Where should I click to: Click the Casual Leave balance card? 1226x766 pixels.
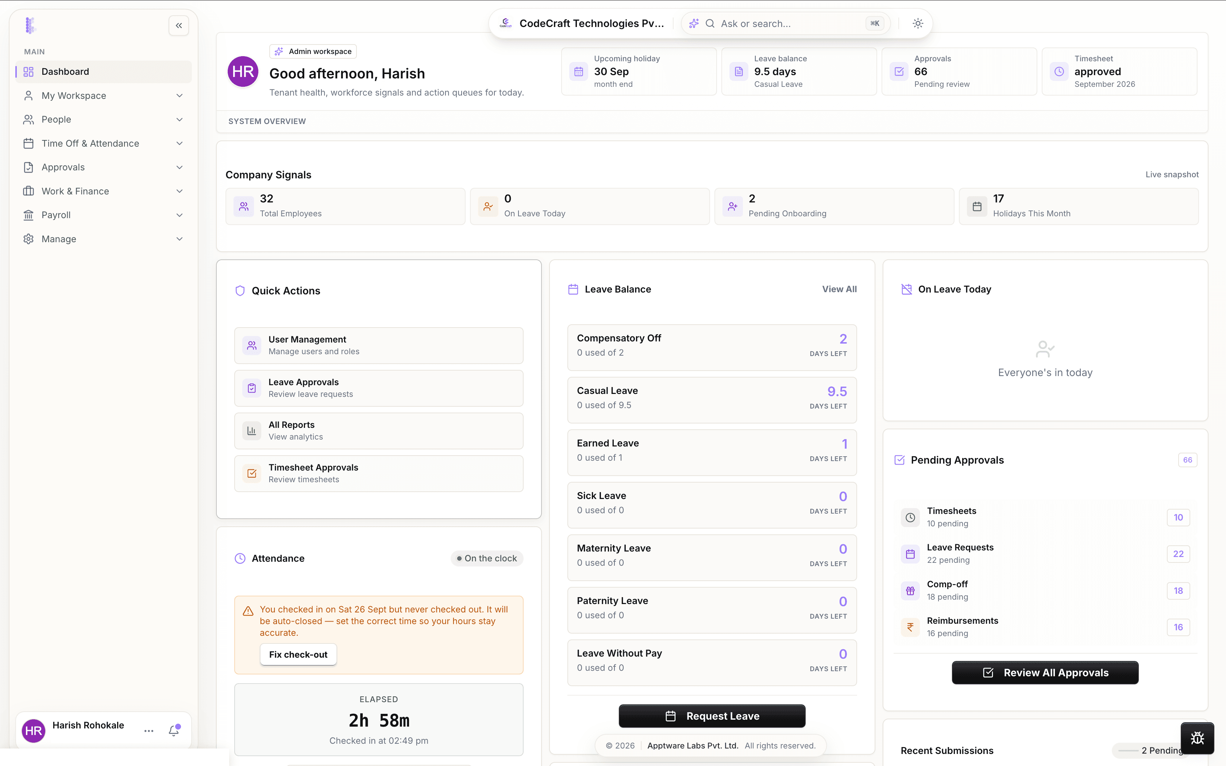712,400
